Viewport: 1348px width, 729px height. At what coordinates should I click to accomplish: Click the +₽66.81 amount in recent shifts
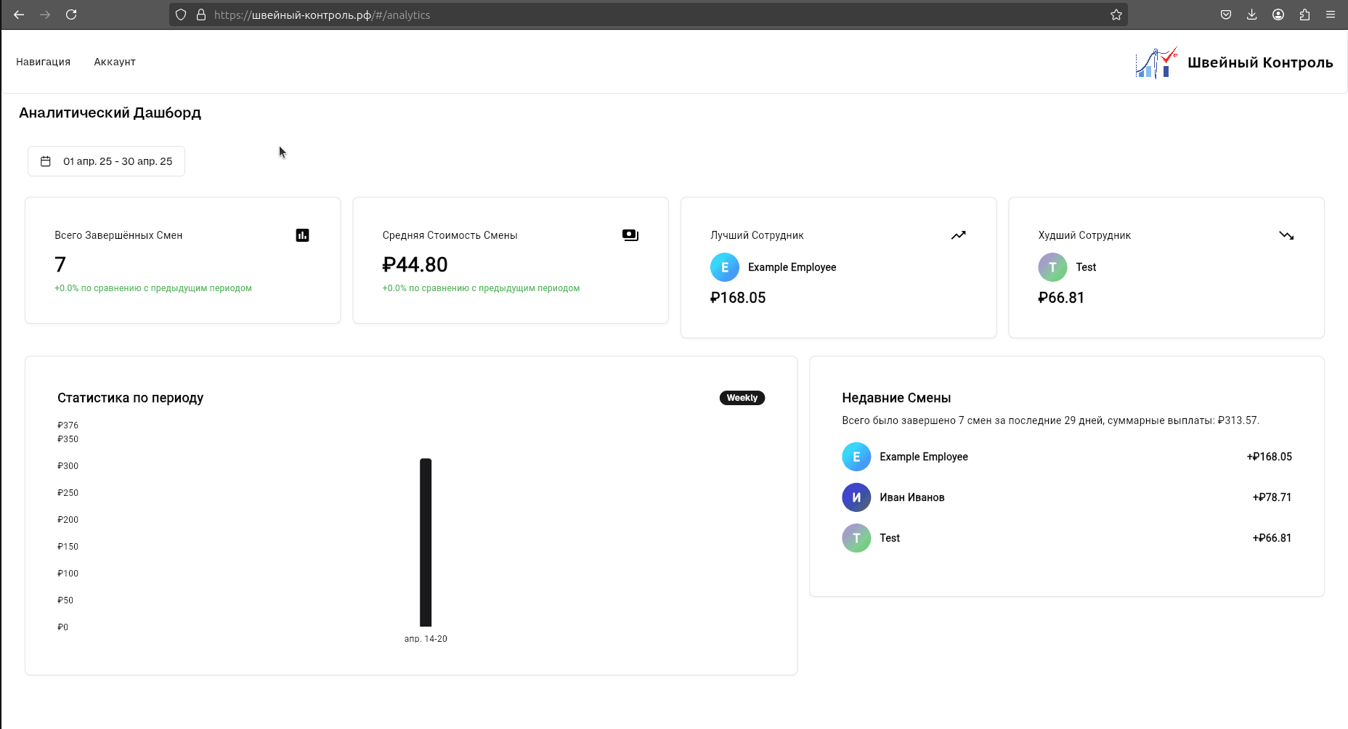pyautogui.click(x=1272, y=538)
